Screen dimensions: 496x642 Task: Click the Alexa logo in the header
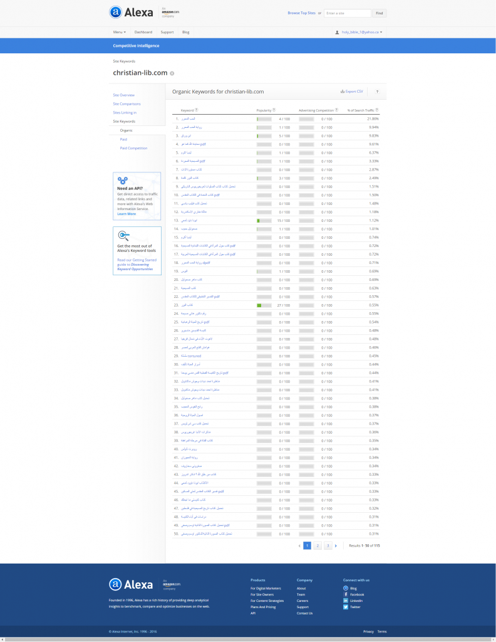pos(132,12)
